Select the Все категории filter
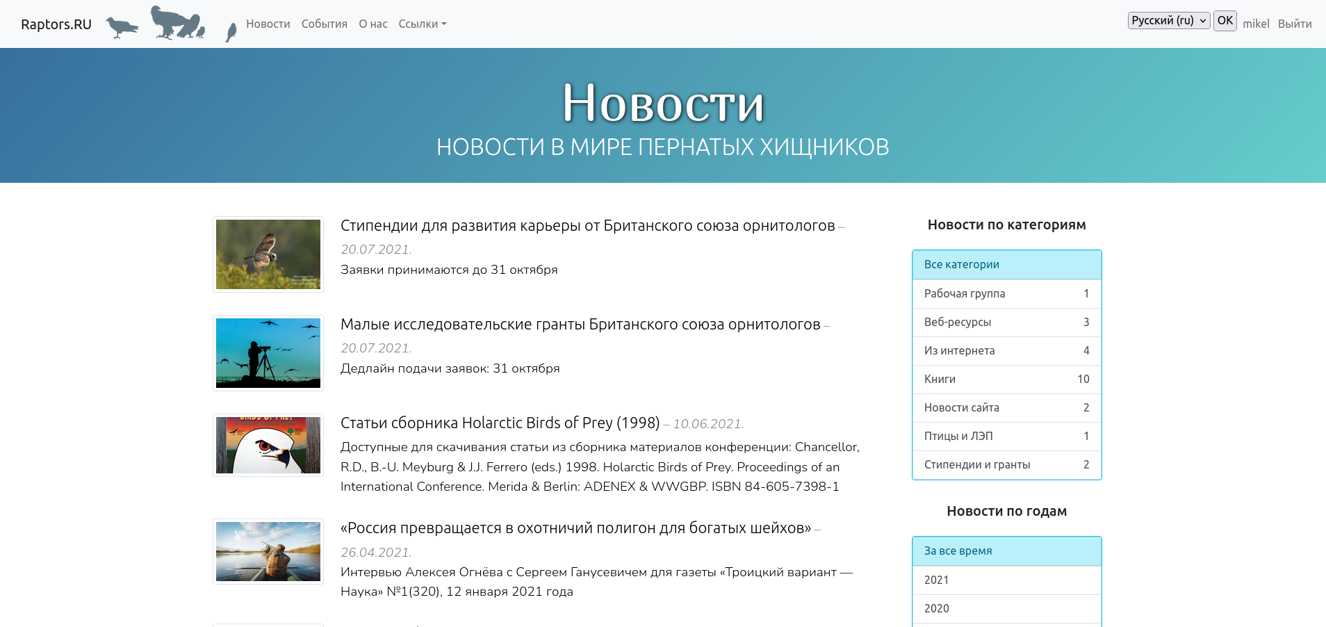This screenshot has height=627, width=1326. coord(1006,264)
